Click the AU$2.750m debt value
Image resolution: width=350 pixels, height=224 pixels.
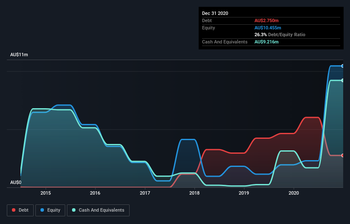coord(266,20)
